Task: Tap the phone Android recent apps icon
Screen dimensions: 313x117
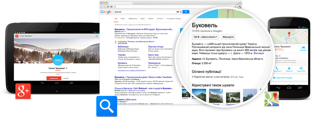Action: coord(300,88)
